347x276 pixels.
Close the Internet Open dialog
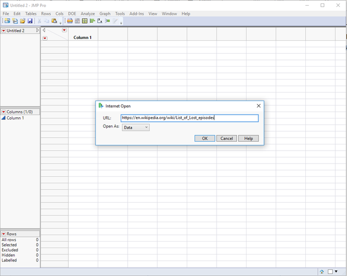(258, 106)
